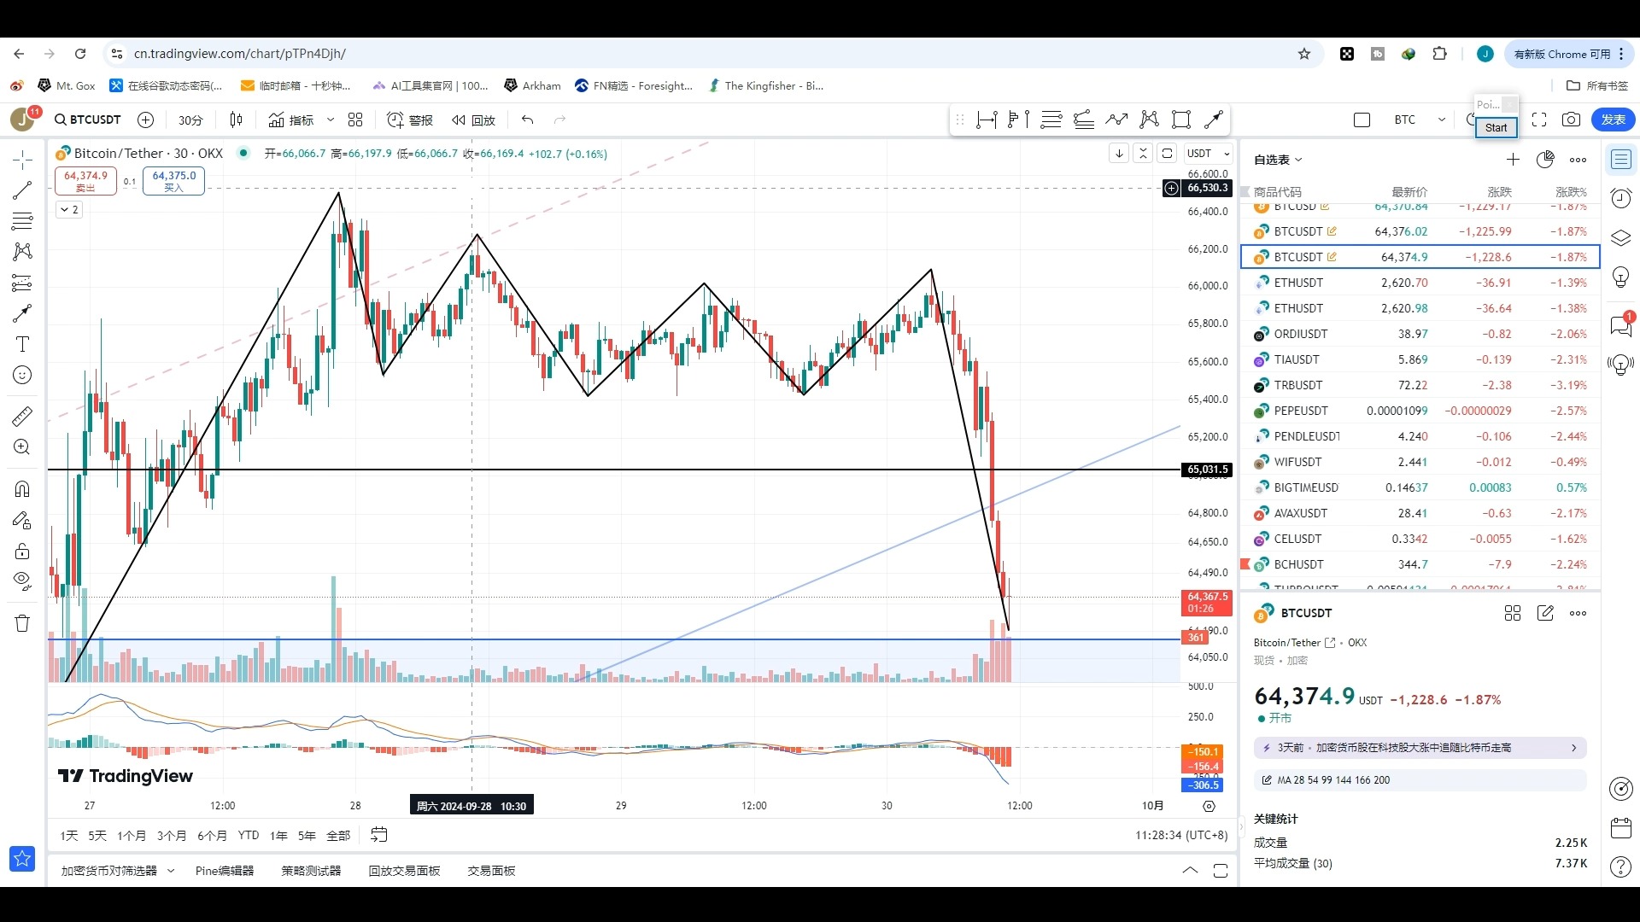1640x922 pixels.
Task: Open the economic calendar panel
Action: coord(1621,827)
